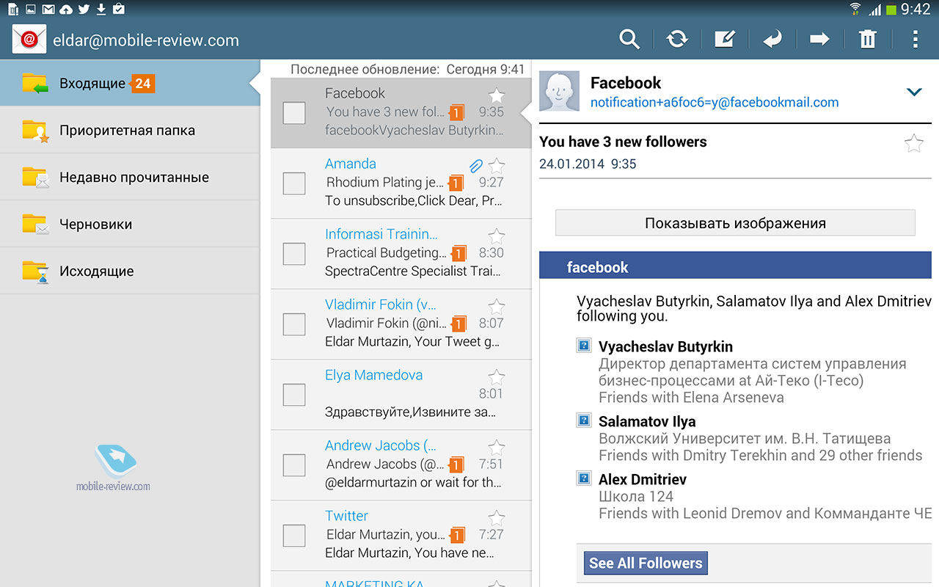939x587 pixels.
Task: Star the Facebook email in list
Action: point(497,95)
